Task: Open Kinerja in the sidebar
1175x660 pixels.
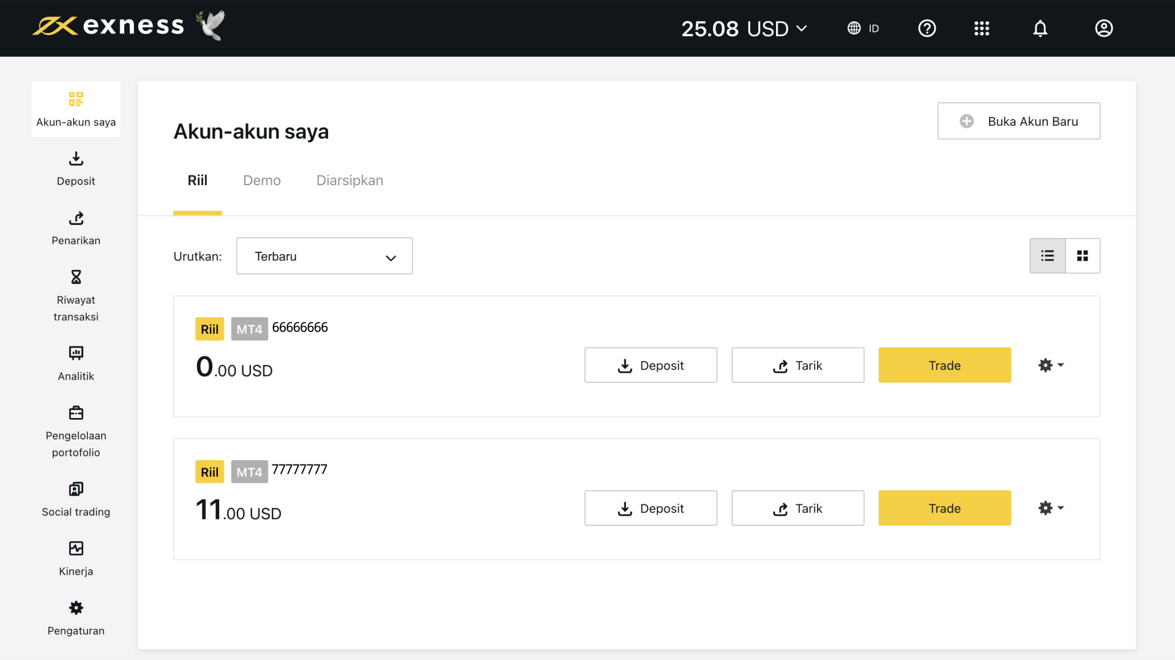Action: (x=76, y=559)
